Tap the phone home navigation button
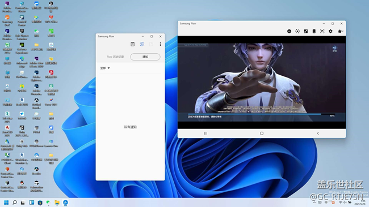The width and height of the screenshot is (369, 207). click(262, 133)
